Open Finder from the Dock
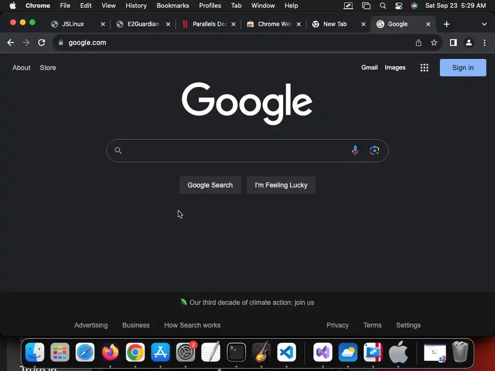The width and height of the screenshot is (495, 371). 35,352
